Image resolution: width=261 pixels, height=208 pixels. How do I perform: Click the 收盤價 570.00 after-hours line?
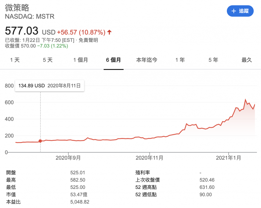click(36, 46)
